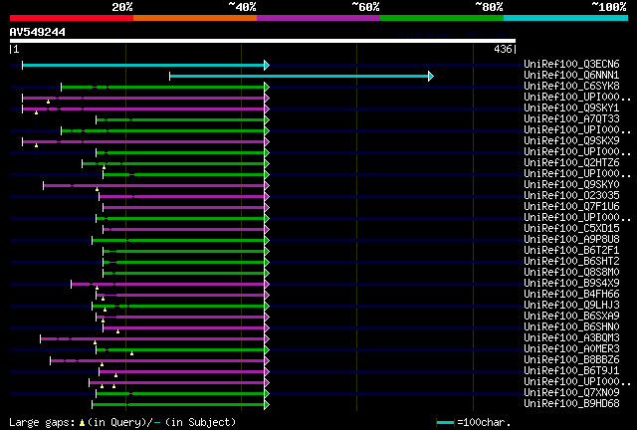Click the green alignment bar for B9HD68
Screen dimensions: 637x430
tap(178, 405)
